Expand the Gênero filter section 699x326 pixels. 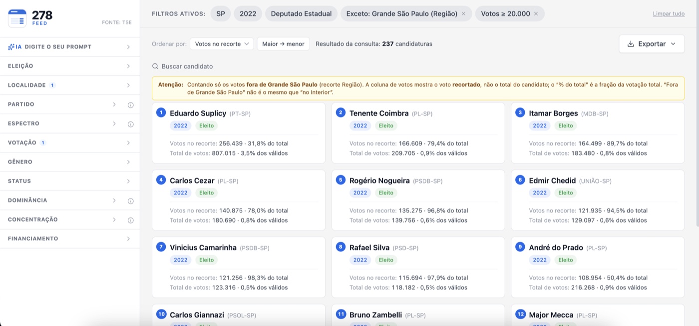[70, 162]
